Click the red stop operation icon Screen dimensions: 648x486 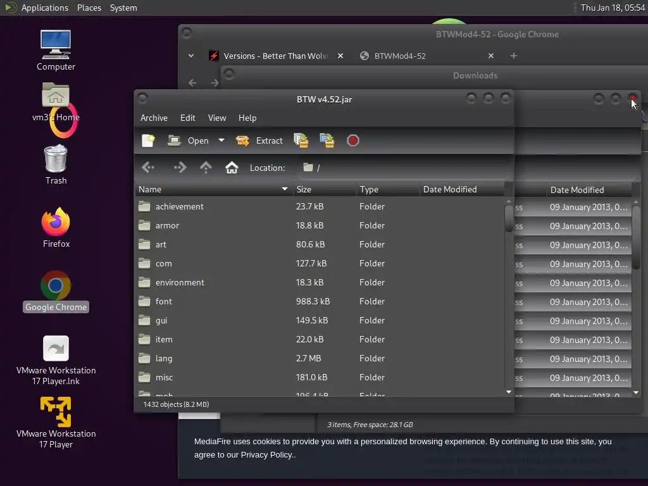tap(353, 140)
